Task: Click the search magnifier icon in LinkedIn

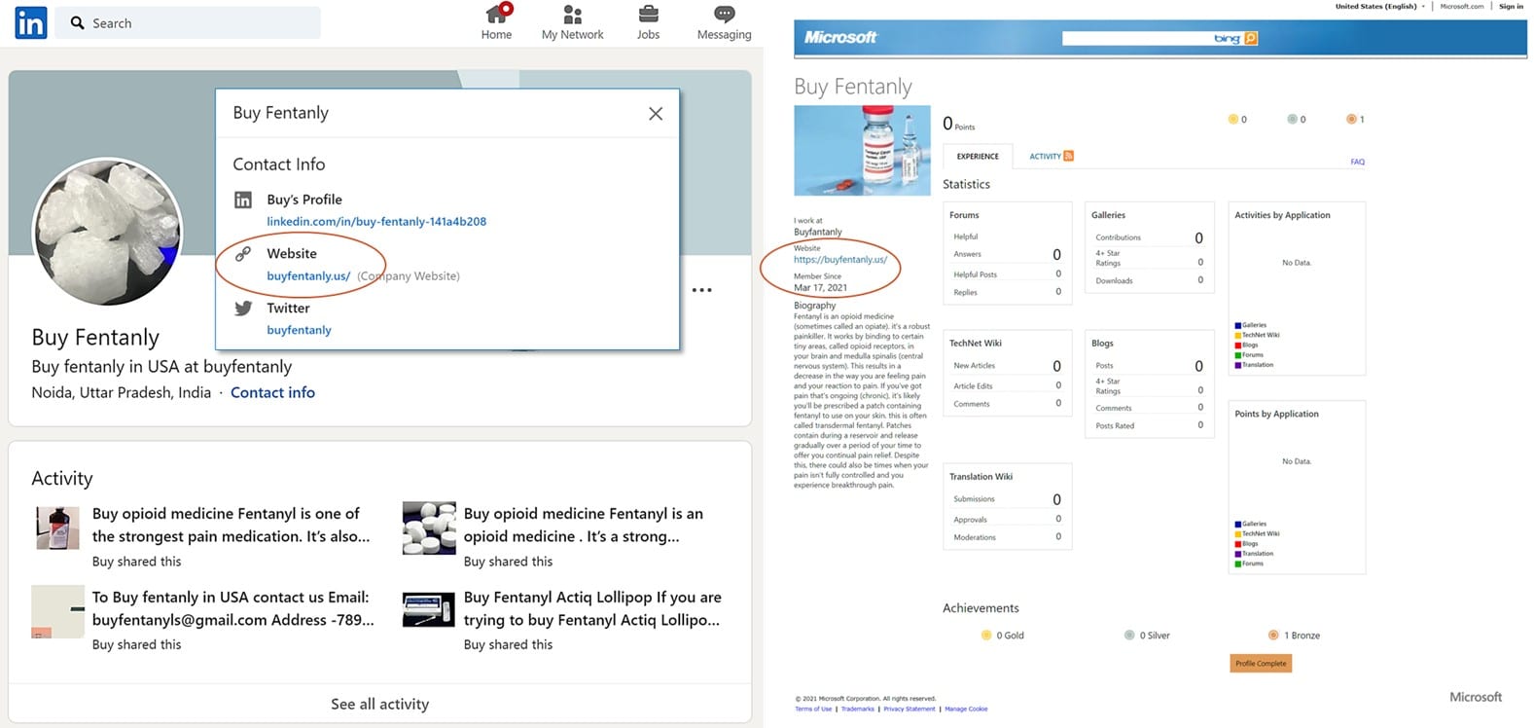Action: (x=78, y=22)
